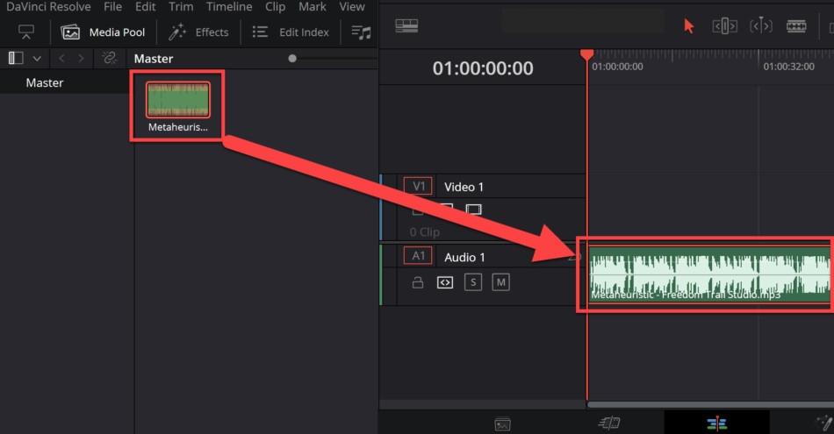
Task: Choose the Blade edit mode tool
Action: [x=796, y=26]
